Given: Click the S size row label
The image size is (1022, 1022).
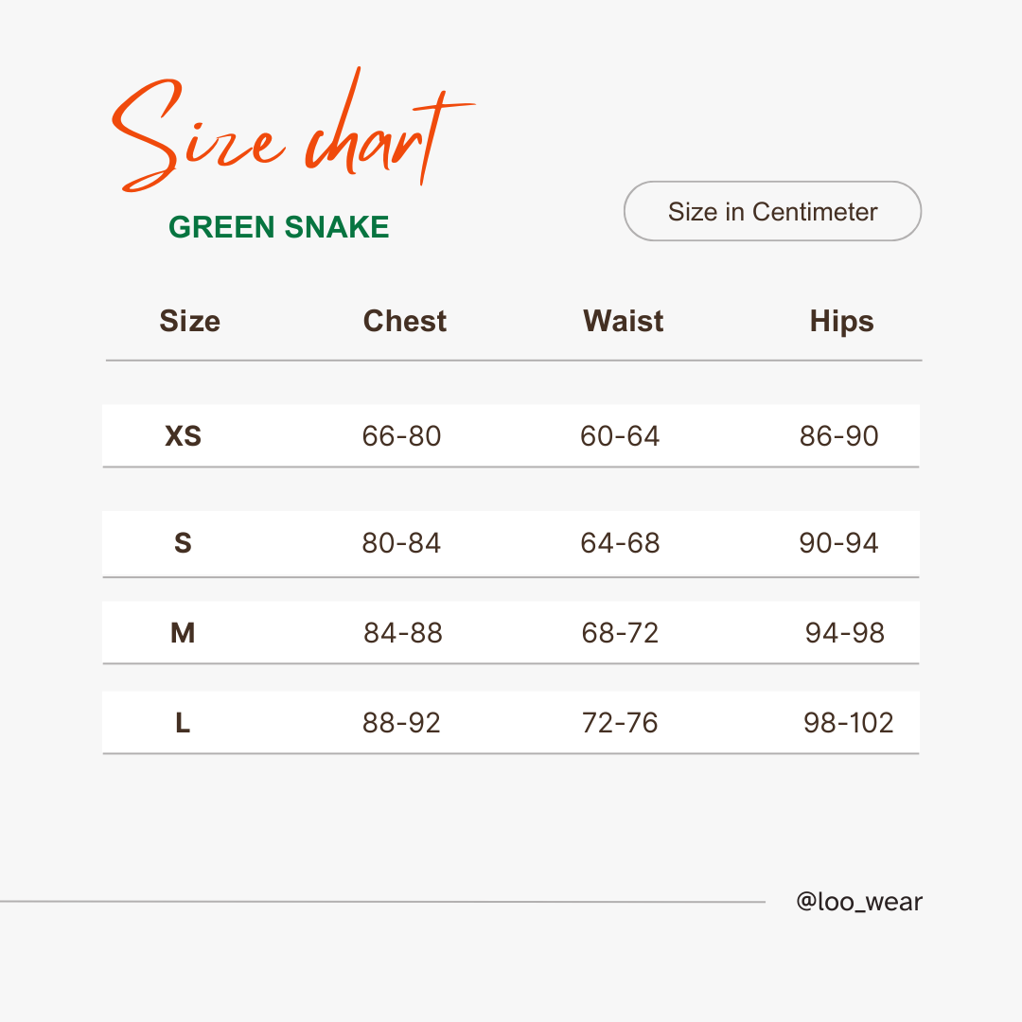Looking at the screenshot, I should pyautogui.click(x=184, y=543).
